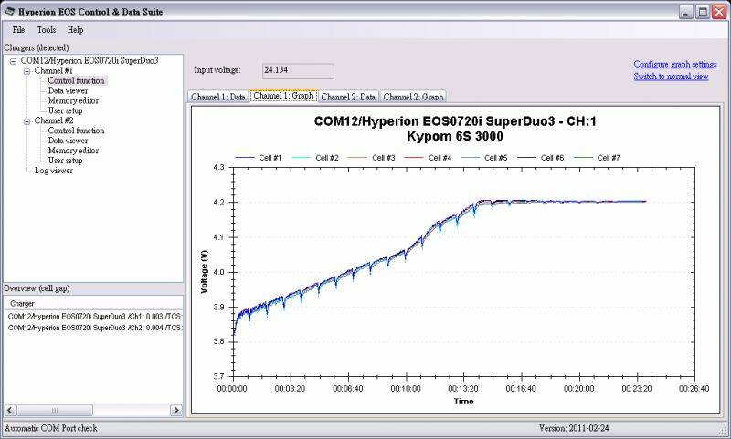
Task: Collapse the COM12/Hyperion EOS0720i SuperDuo3 node
Action: pos(13,61)
